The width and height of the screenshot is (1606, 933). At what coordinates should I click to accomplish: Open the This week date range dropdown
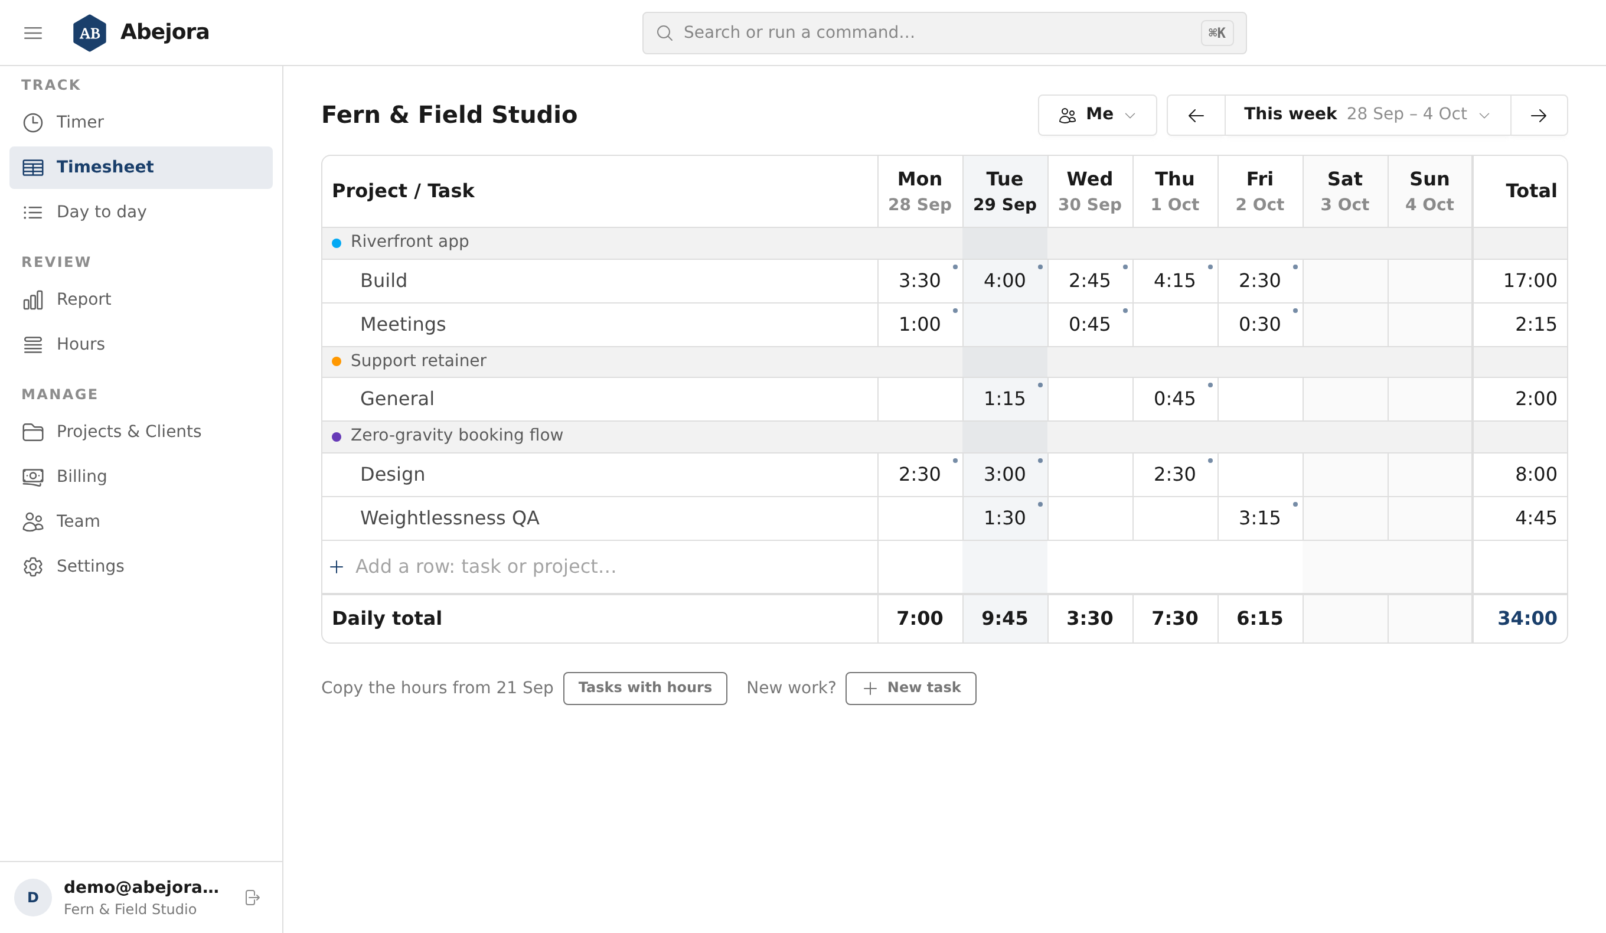pos(1367,115)
